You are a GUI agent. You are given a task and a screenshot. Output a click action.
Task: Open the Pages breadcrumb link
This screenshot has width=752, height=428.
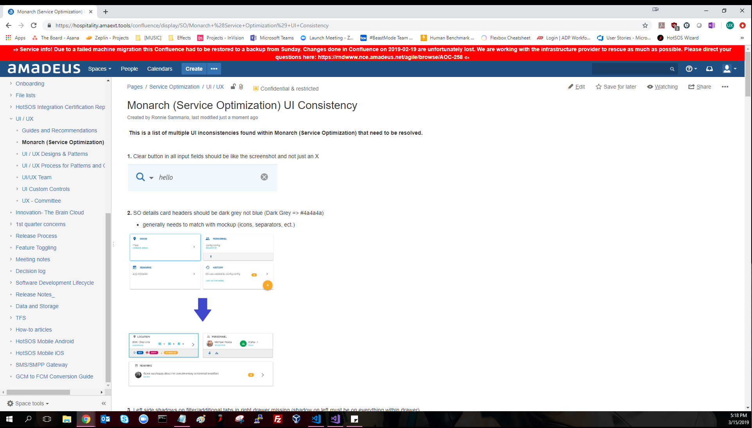[x=135, y=87]
